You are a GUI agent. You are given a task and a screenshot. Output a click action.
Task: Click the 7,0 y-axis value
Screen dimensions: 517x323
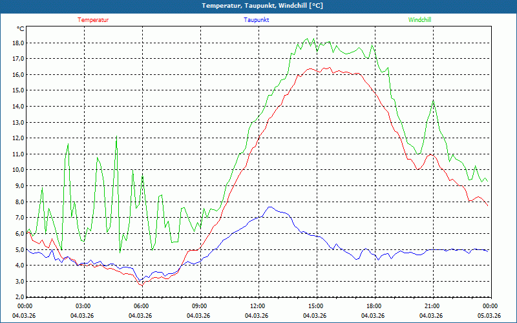pos(19,218)
